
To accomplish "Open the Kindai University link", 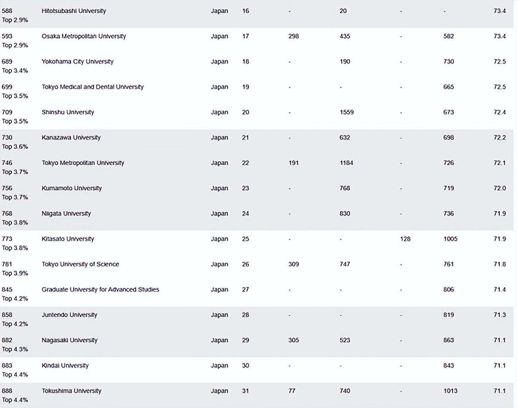I will coord(65,365).
